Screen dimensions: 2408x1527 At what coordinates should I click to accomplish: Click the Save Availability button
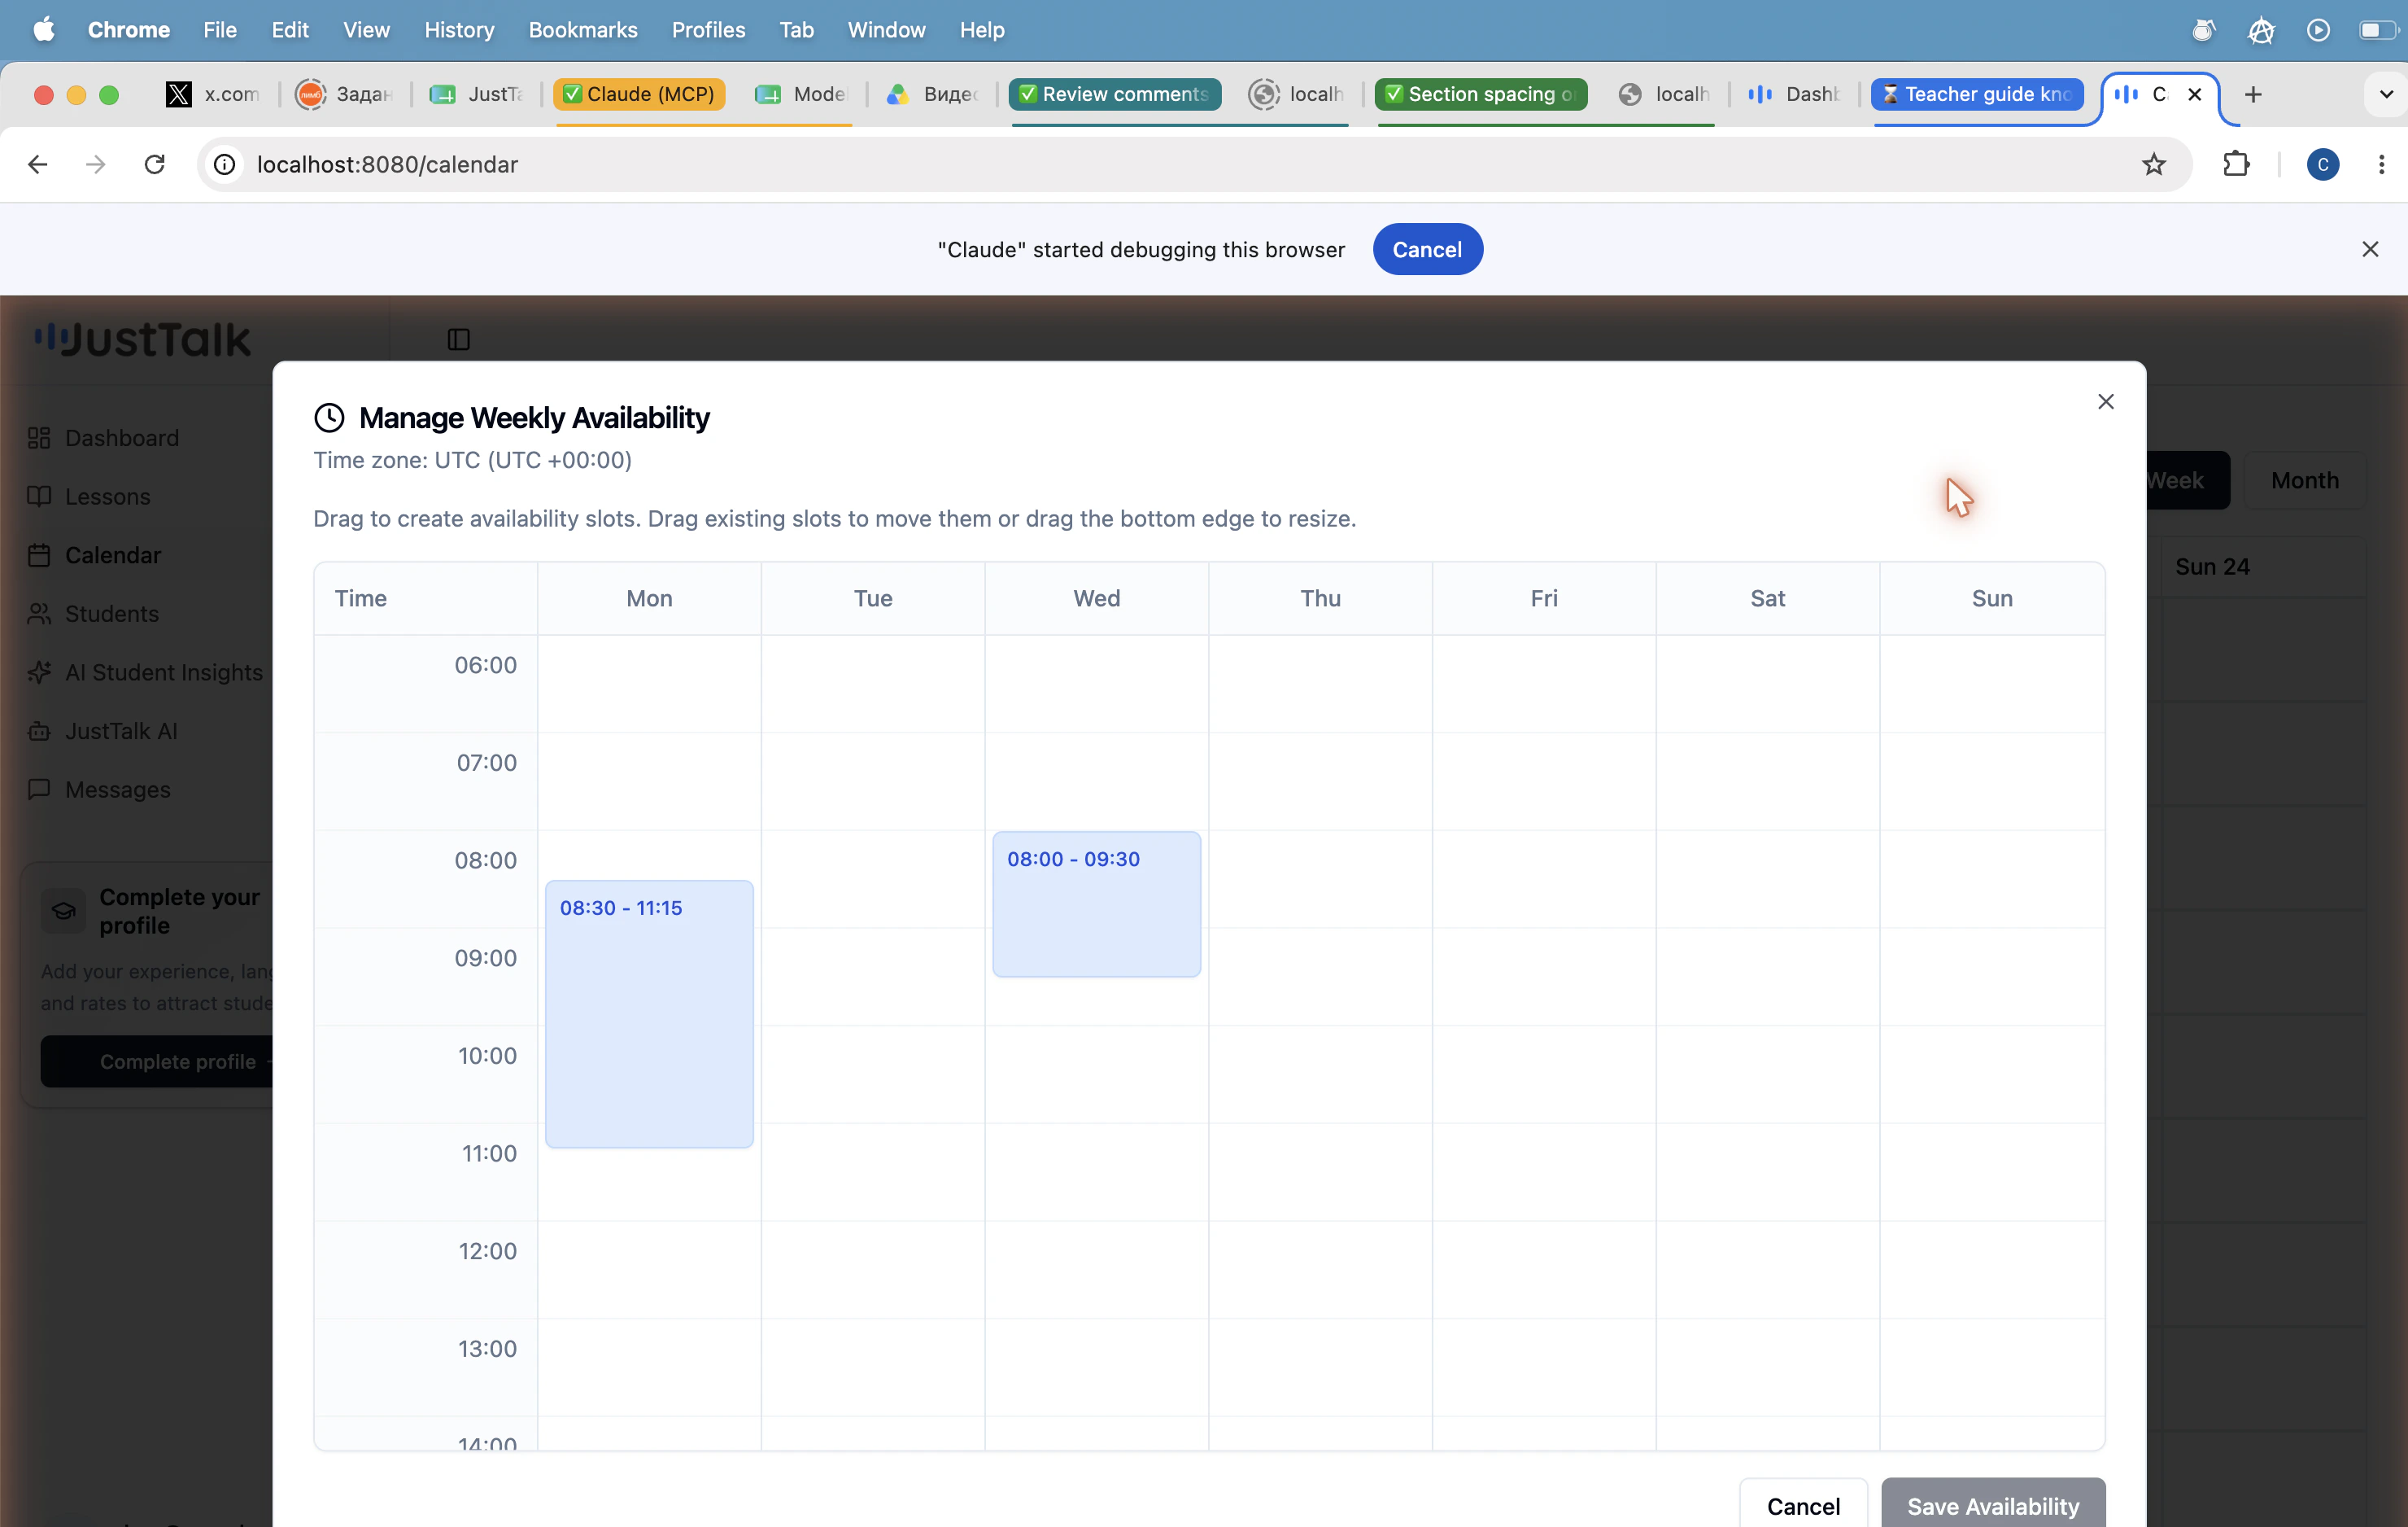point(1992,1504)
